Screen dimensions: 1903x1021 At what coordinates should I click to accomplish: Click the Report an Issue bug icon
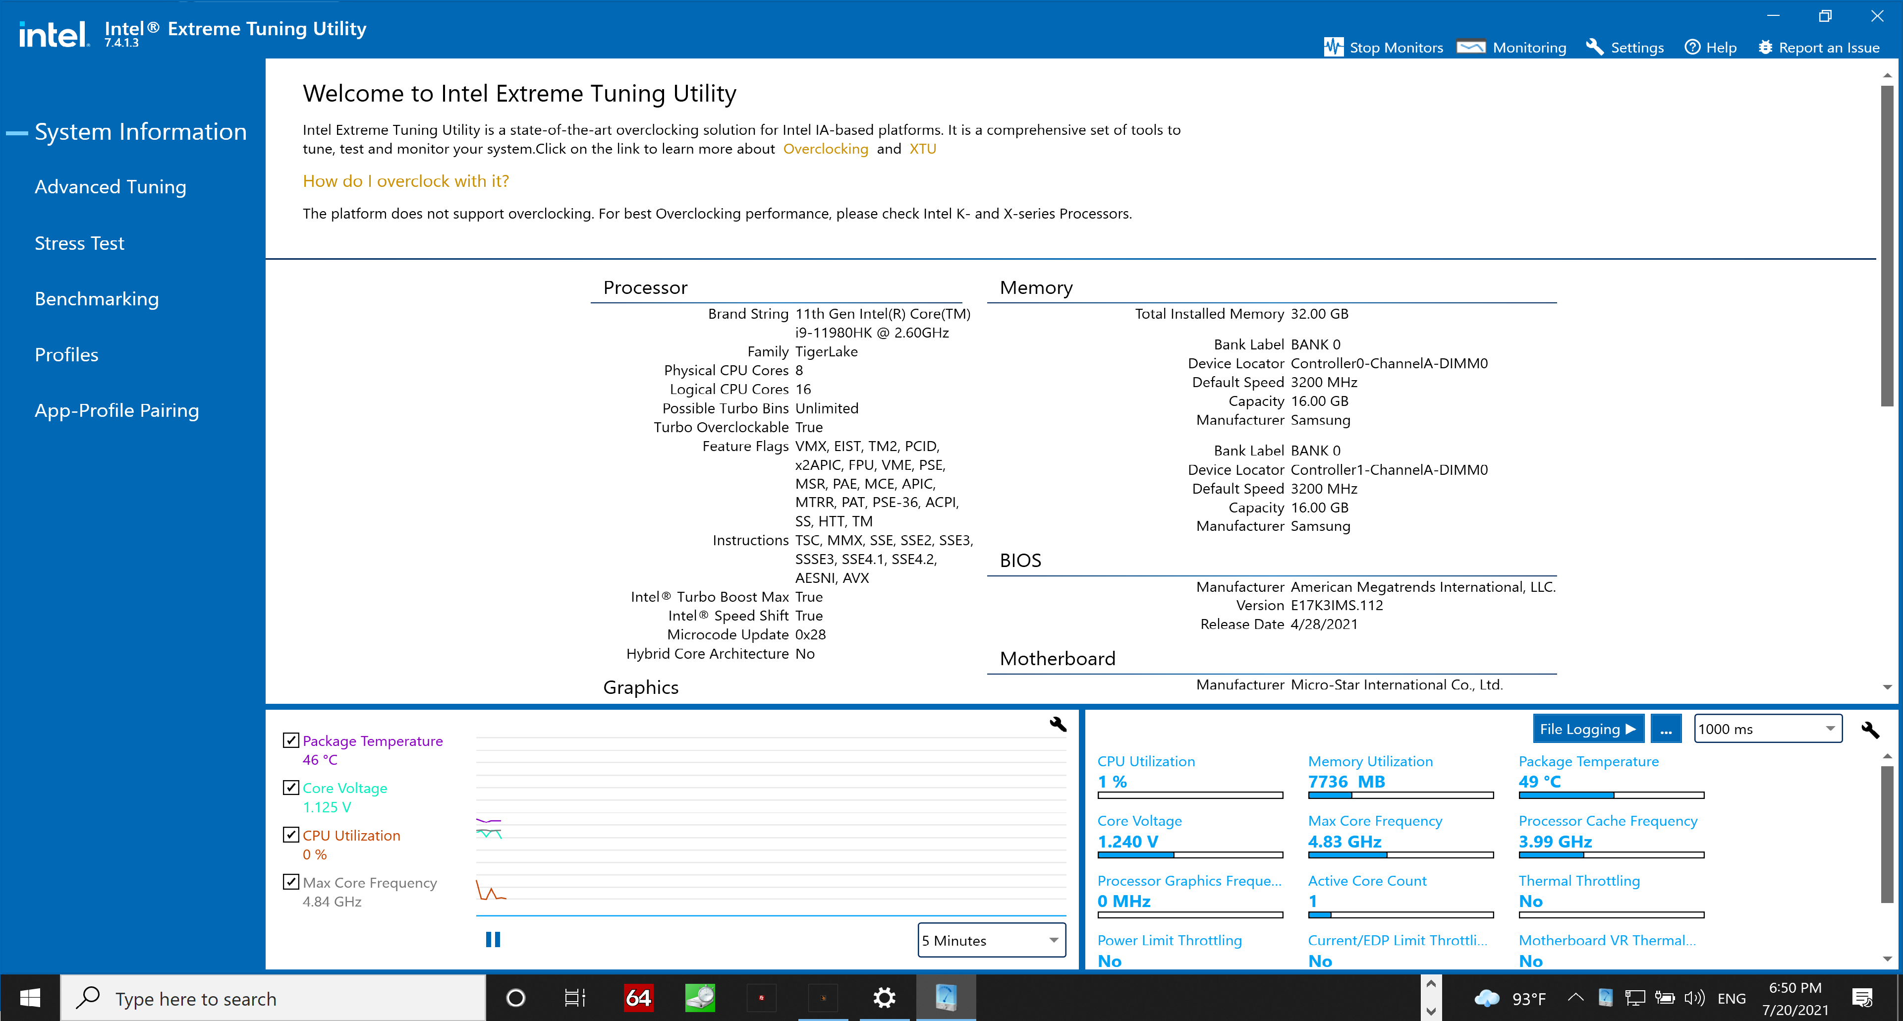pos(1766,47)
